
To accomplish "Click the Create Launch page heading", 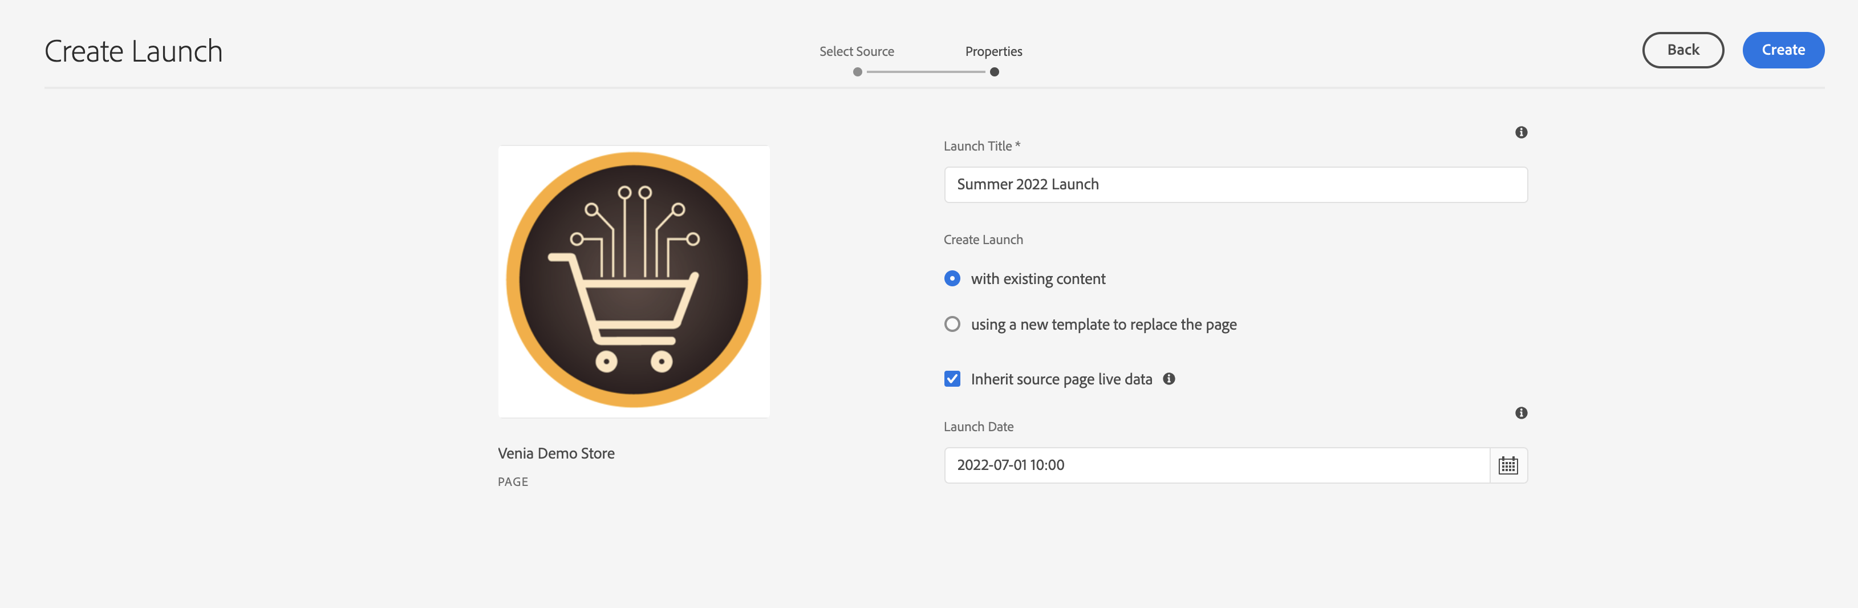I will pyautogui.click(x=133, y=51).
